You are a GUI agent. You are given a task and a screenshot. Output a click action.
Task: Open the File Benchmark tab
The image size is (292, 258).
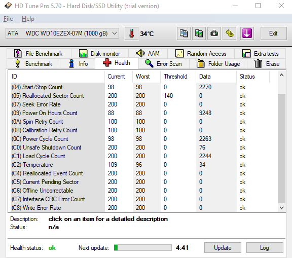[39, 54]
